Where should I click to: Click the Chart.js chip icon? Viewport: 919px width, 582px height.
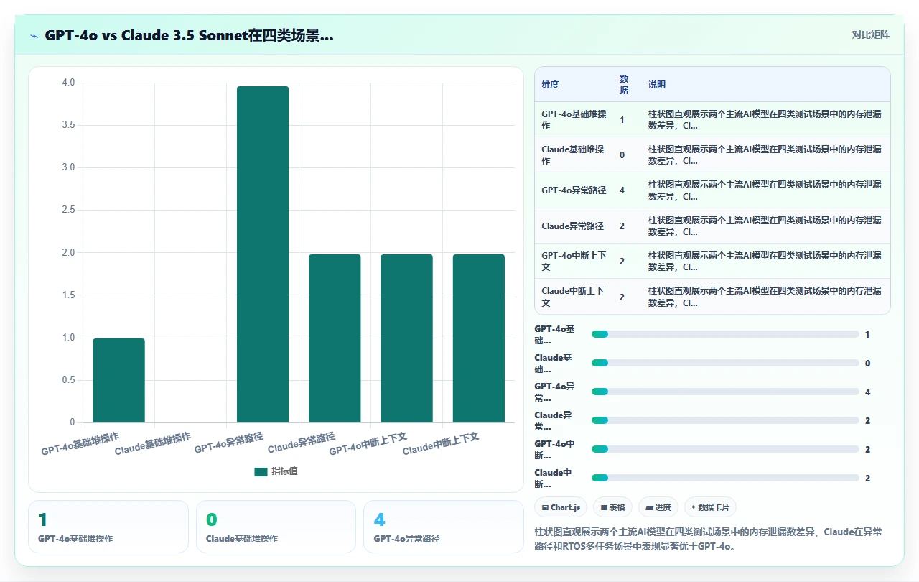(546, 507)
